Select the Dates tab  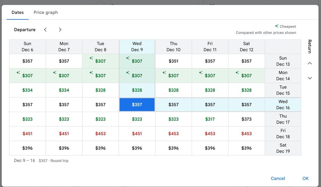tap(18, 13)
